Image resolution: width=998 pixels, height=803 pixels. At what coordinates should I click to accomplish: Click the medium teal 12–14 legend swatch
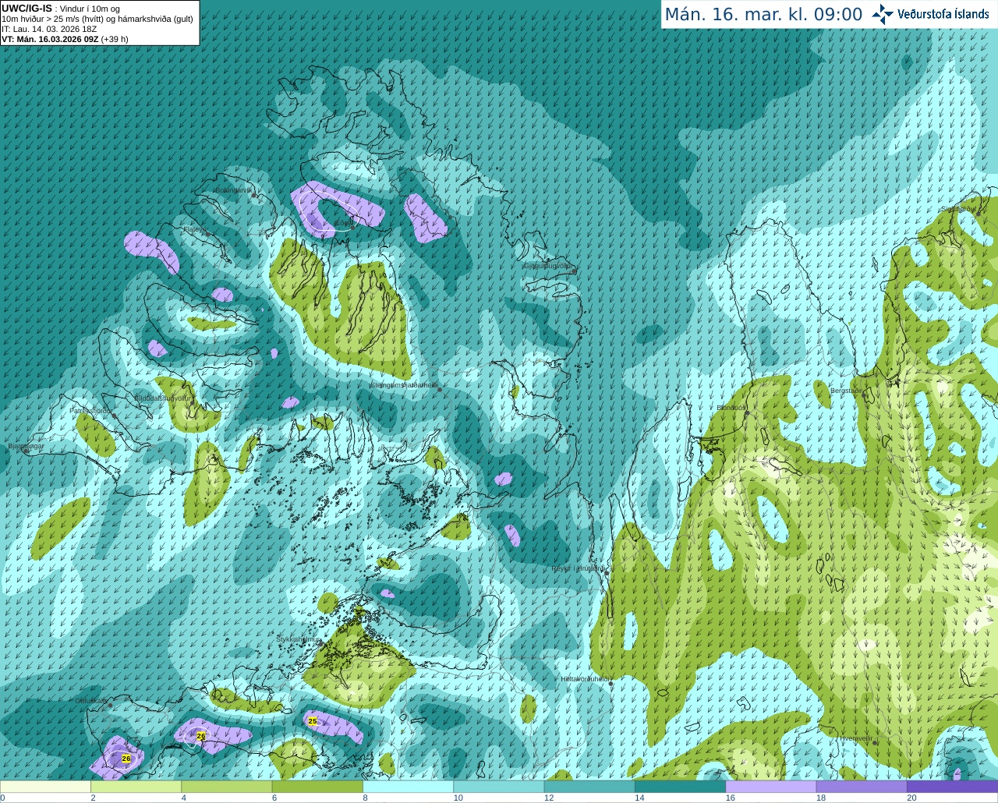(589, 787)
